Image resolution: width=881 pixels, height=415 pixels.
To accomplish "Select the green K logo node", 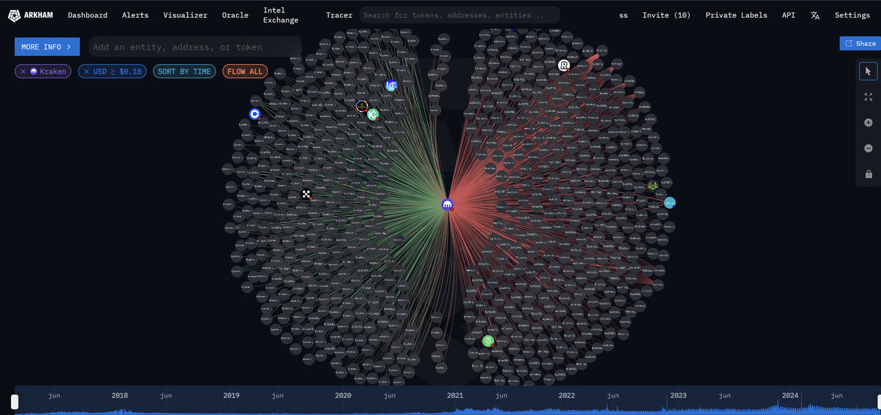I will (x=373, y=115).
